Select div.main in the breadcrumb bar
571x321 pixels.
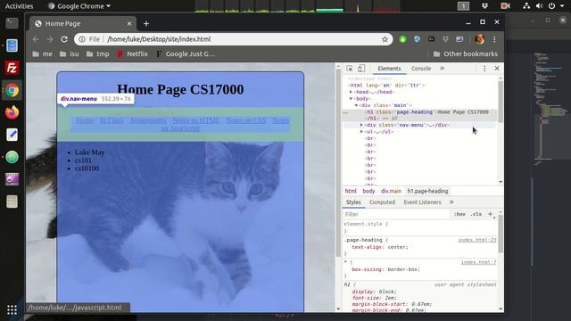(391, 191)
